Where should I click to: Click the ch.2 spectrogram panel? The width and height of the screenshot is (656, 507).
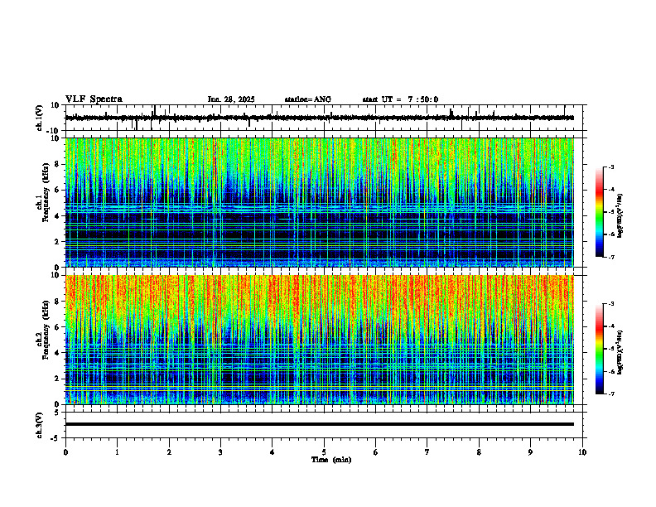point(320,340)
